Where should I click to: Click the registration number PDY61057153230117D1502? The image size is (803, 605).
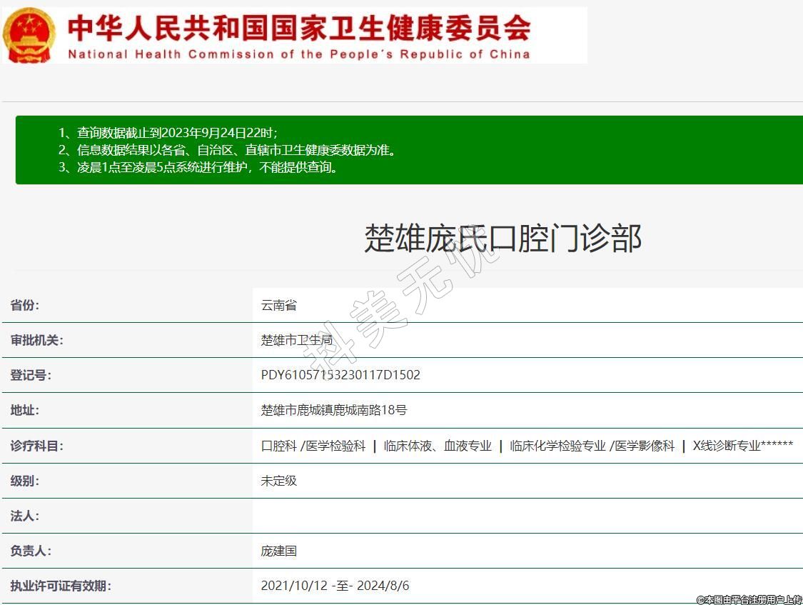tap(340, 375)
